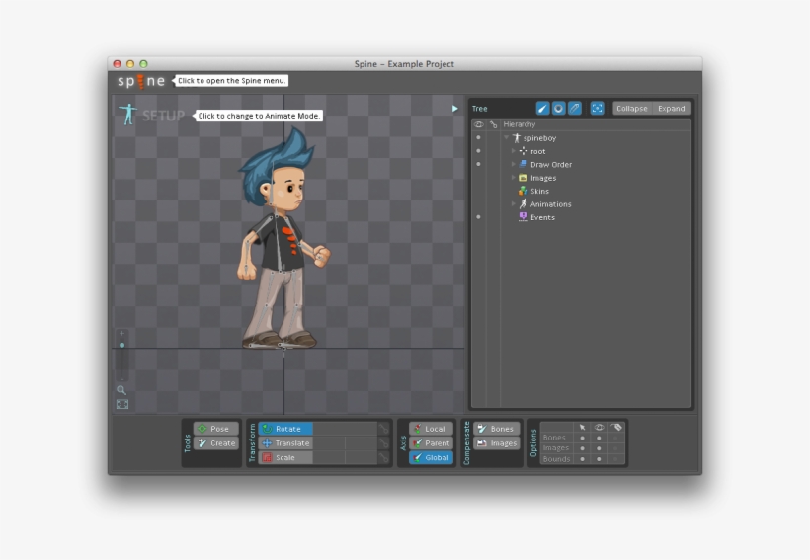The image size is (810, 560).
Task: Collapse the spineboy tree node
Action: (x=506, y=138)
